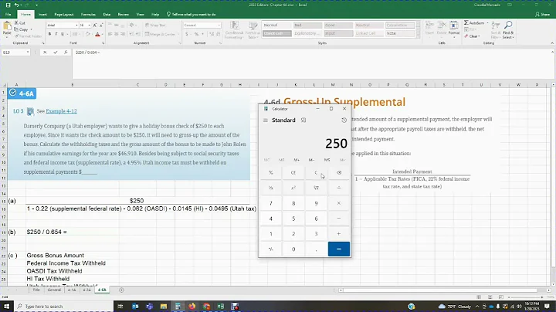Screen dimensions: 556x312
Task: Open Format as Table gallery
Action: click(x=253, y=30)
